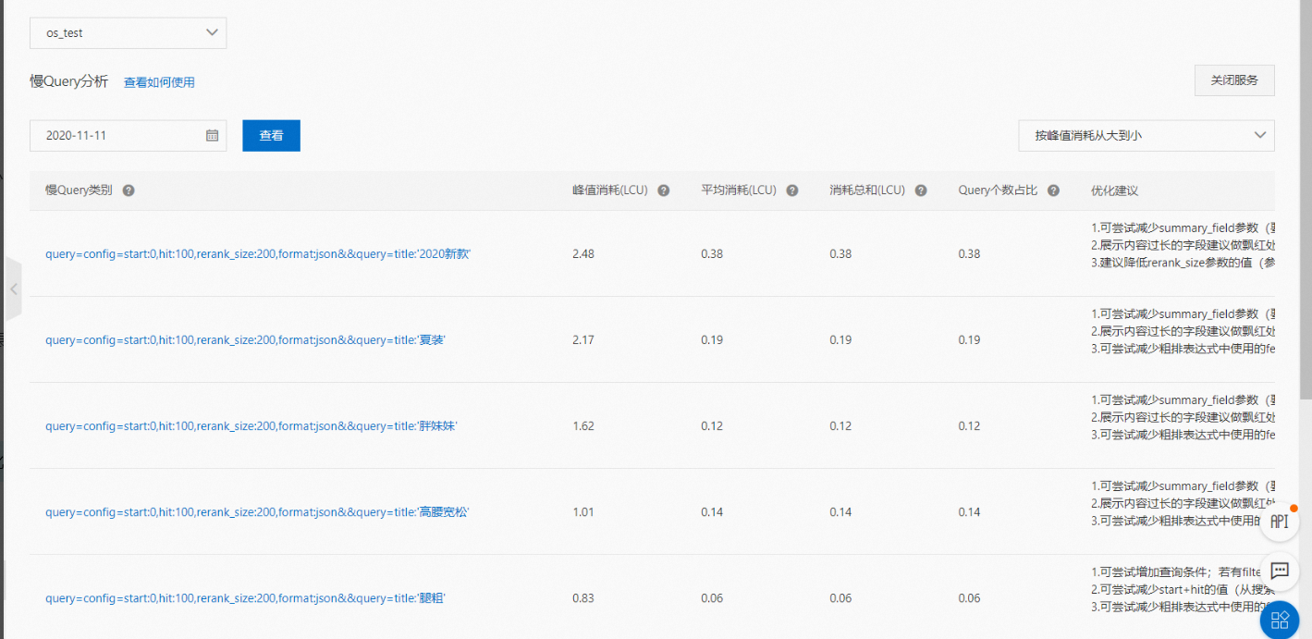Viewport: 1312px width, 639px height.
Task: Open the query link for title:'腿粗'
Action: pos(245,597)
